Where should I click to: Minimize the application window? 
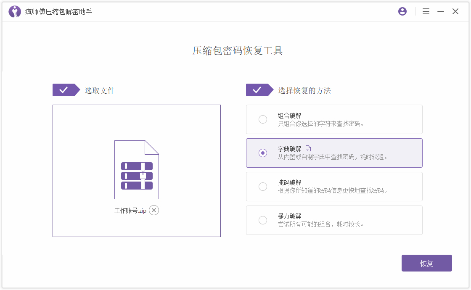click(440, 11)
